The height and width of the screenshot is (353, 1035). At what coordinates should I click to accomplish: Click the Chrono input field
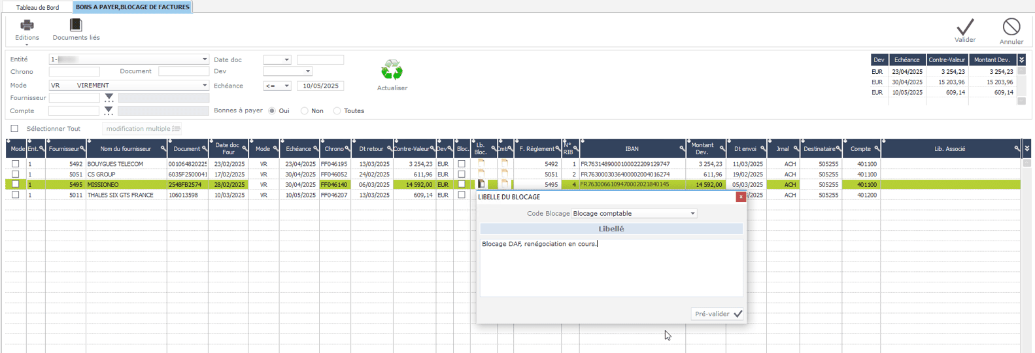tap(75, 71)
